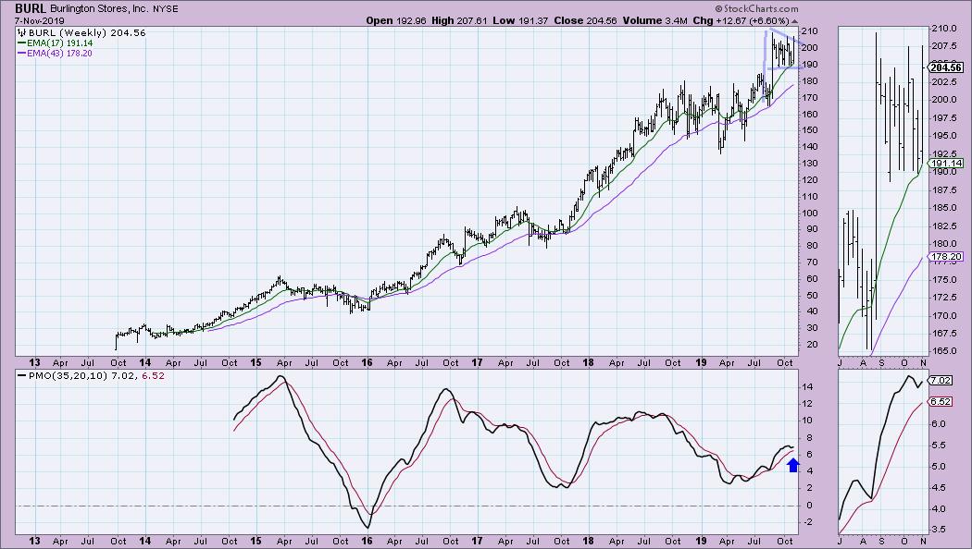Click the StockCharts.com copyright text
This screenshot has height=549, width=972.
pyautogui.click(x=756, y=8)
